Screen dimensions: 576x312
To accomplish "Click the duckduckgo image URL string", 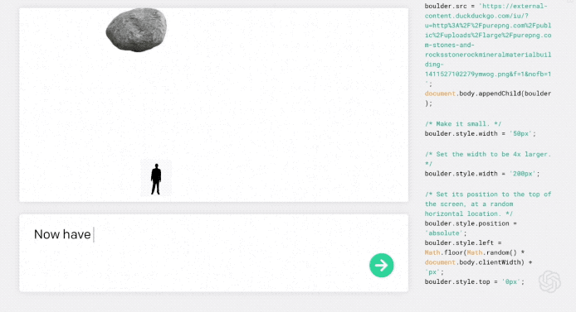I will click(488, 45).
